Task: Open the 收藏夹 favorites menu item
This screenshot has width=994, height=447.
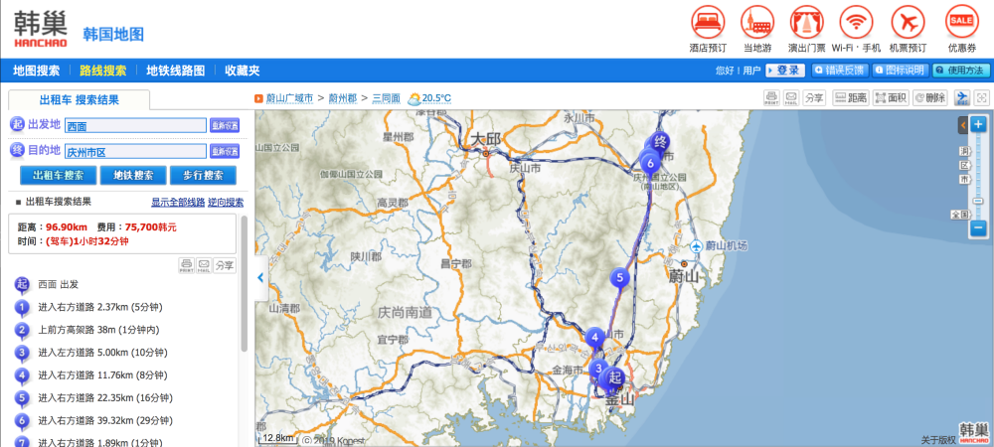Action: pyautogui.click(x=243, y=71)
